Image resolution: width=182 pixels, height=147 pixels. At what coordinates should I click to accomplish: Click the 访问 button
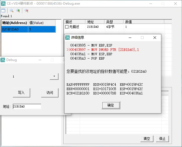(x=50, y=93)
